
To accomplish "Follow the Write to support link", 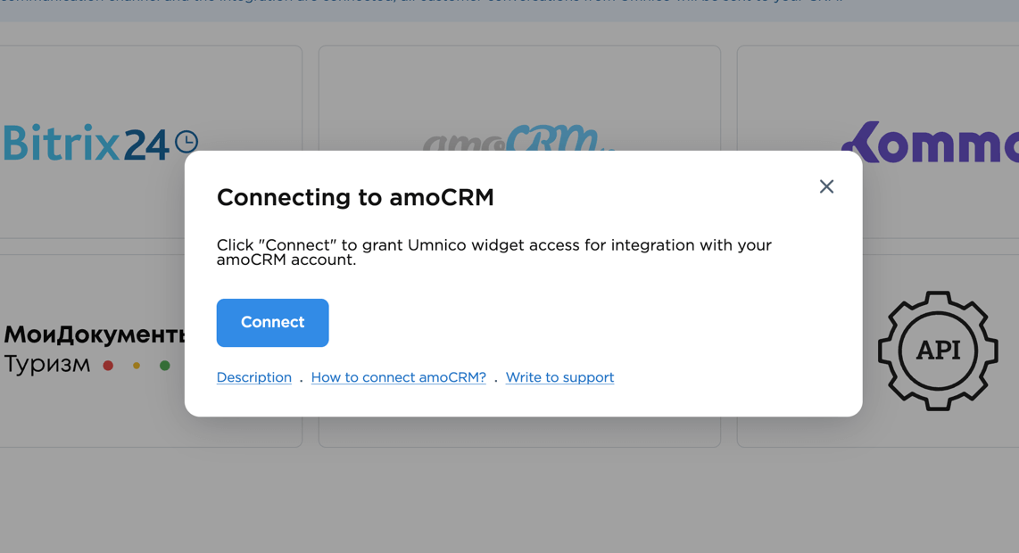I will pos(559,377).
